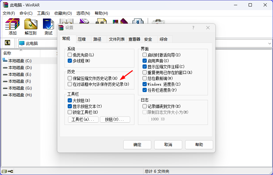This screenshot has height=175, width=273.
Task: Click WinRAR app icon in main title bar
Action: [x=6, y=5]
